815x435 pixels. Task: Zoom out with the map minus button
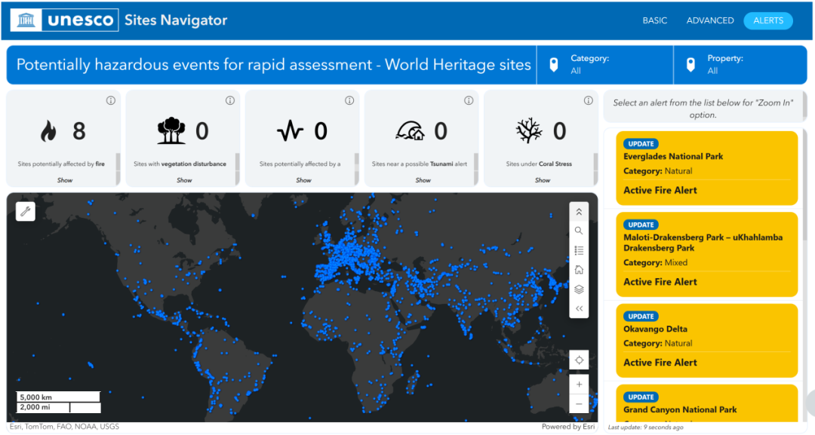point(579,404)
